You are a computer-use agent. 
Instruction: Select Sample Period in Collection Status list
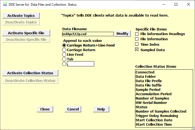148,90
